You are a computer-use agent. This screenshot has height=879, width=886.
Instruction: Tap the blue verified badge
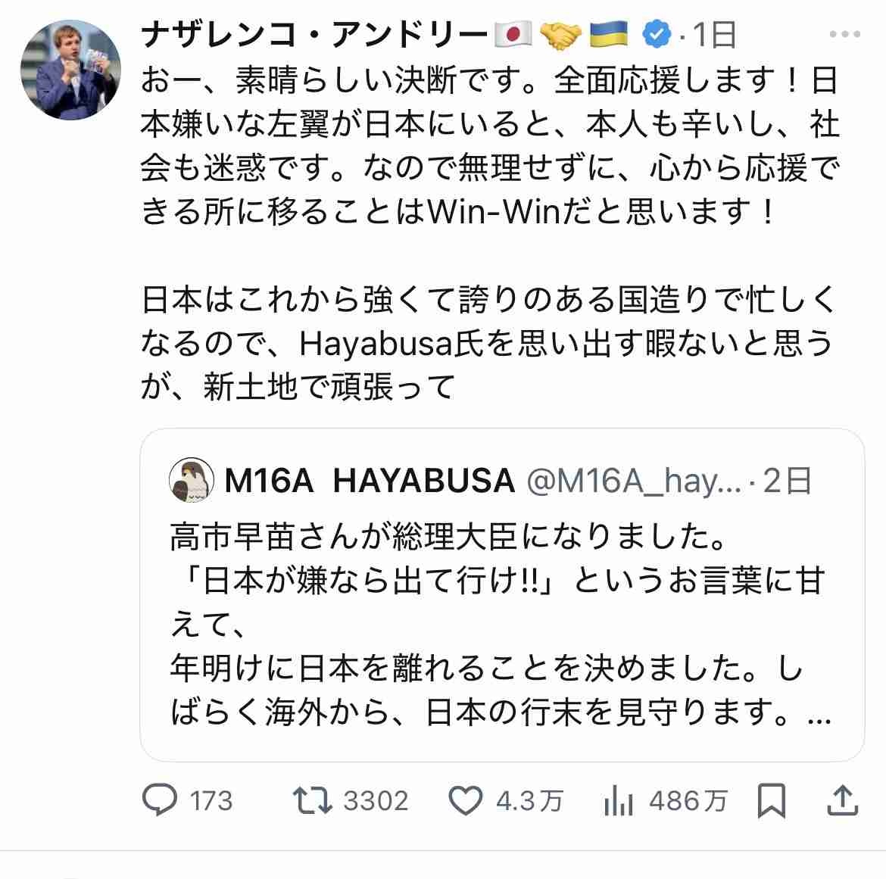(x=656, y=35)
